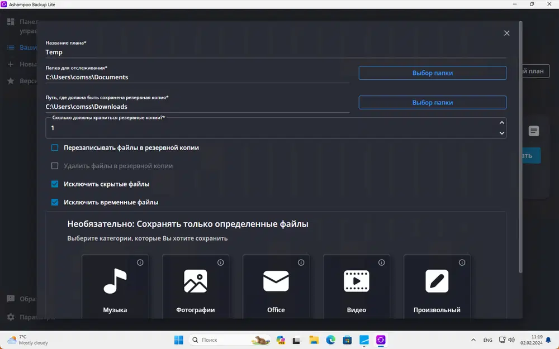559x349 pixels.
Task: Decrease backup copies count
Action: coord(501,133)
